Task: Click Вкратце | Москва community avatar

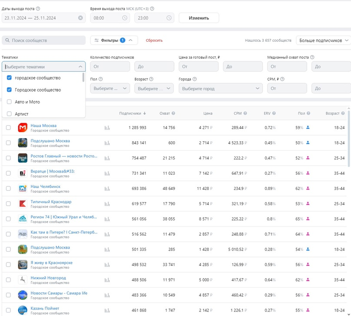Action: [23, 173]
